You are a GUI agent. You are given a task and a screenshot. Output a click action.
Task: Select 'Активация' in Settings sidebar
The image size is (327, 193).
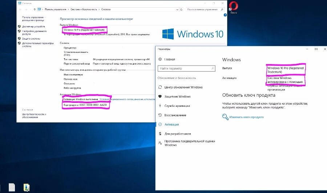tap(171, 125)
